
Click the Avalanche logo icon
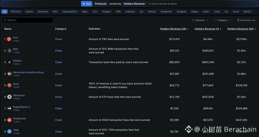9,120
